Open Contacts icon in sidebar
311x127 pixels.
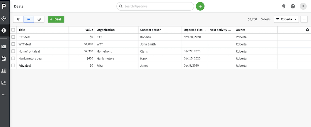[4, 71]
